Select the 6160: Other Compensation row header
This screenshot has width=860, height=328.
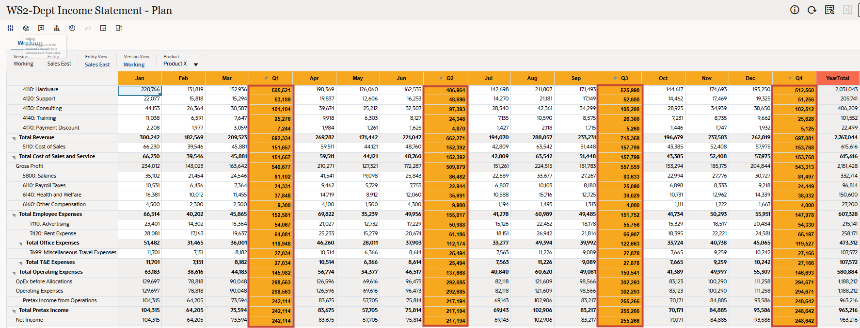[62, 204]
